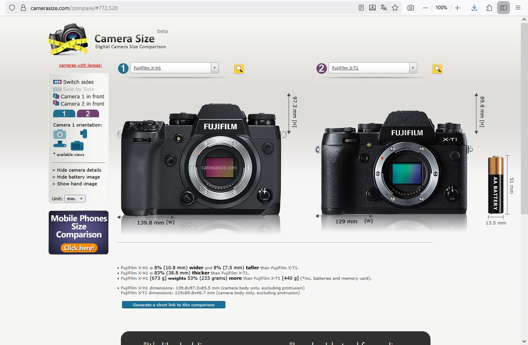Screen dimensions: 528x345
Task: Click the FujiFilm X-H1 camera image
Action: coord(201,160)
